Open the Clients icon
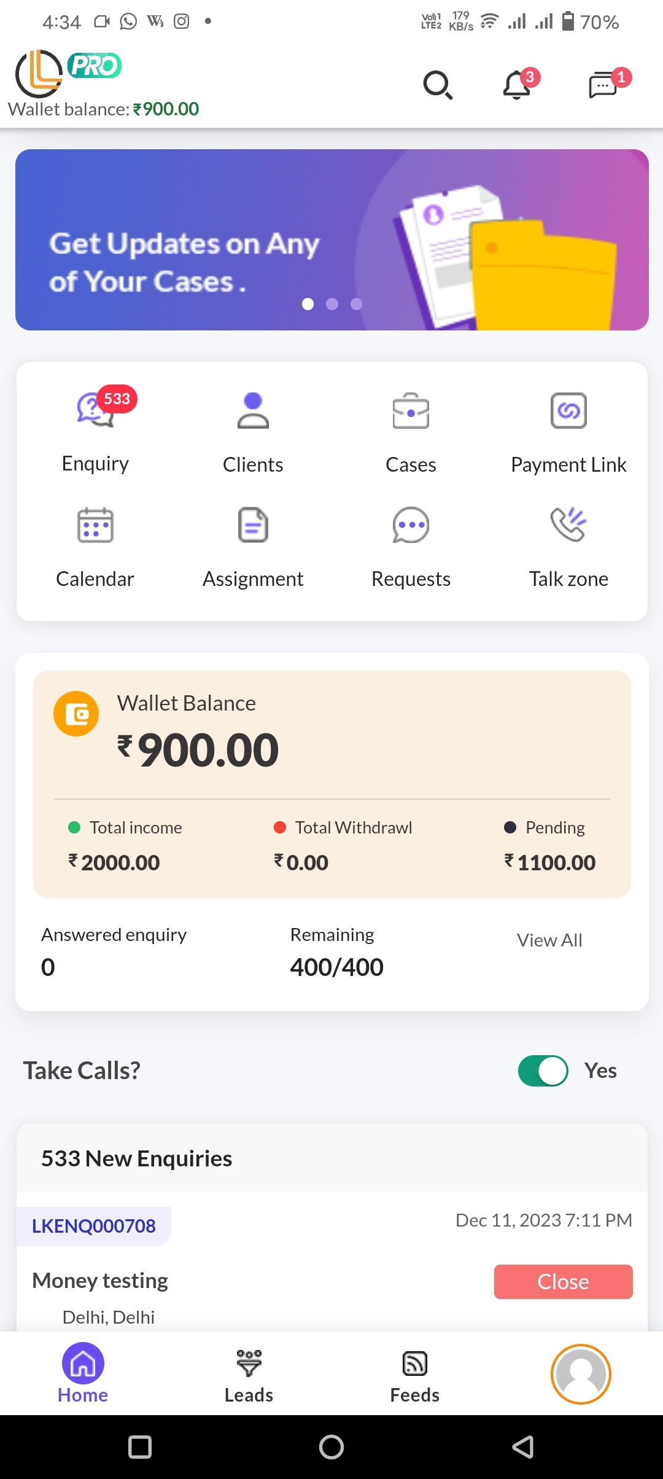Image resolution: width=663 pixels, height=1479 pixels. point(253,410)
